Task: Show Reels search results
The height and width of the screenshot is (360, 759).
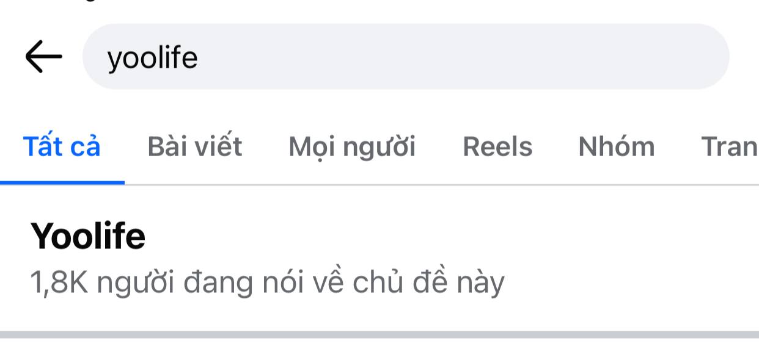Action: tap(497, 146)
